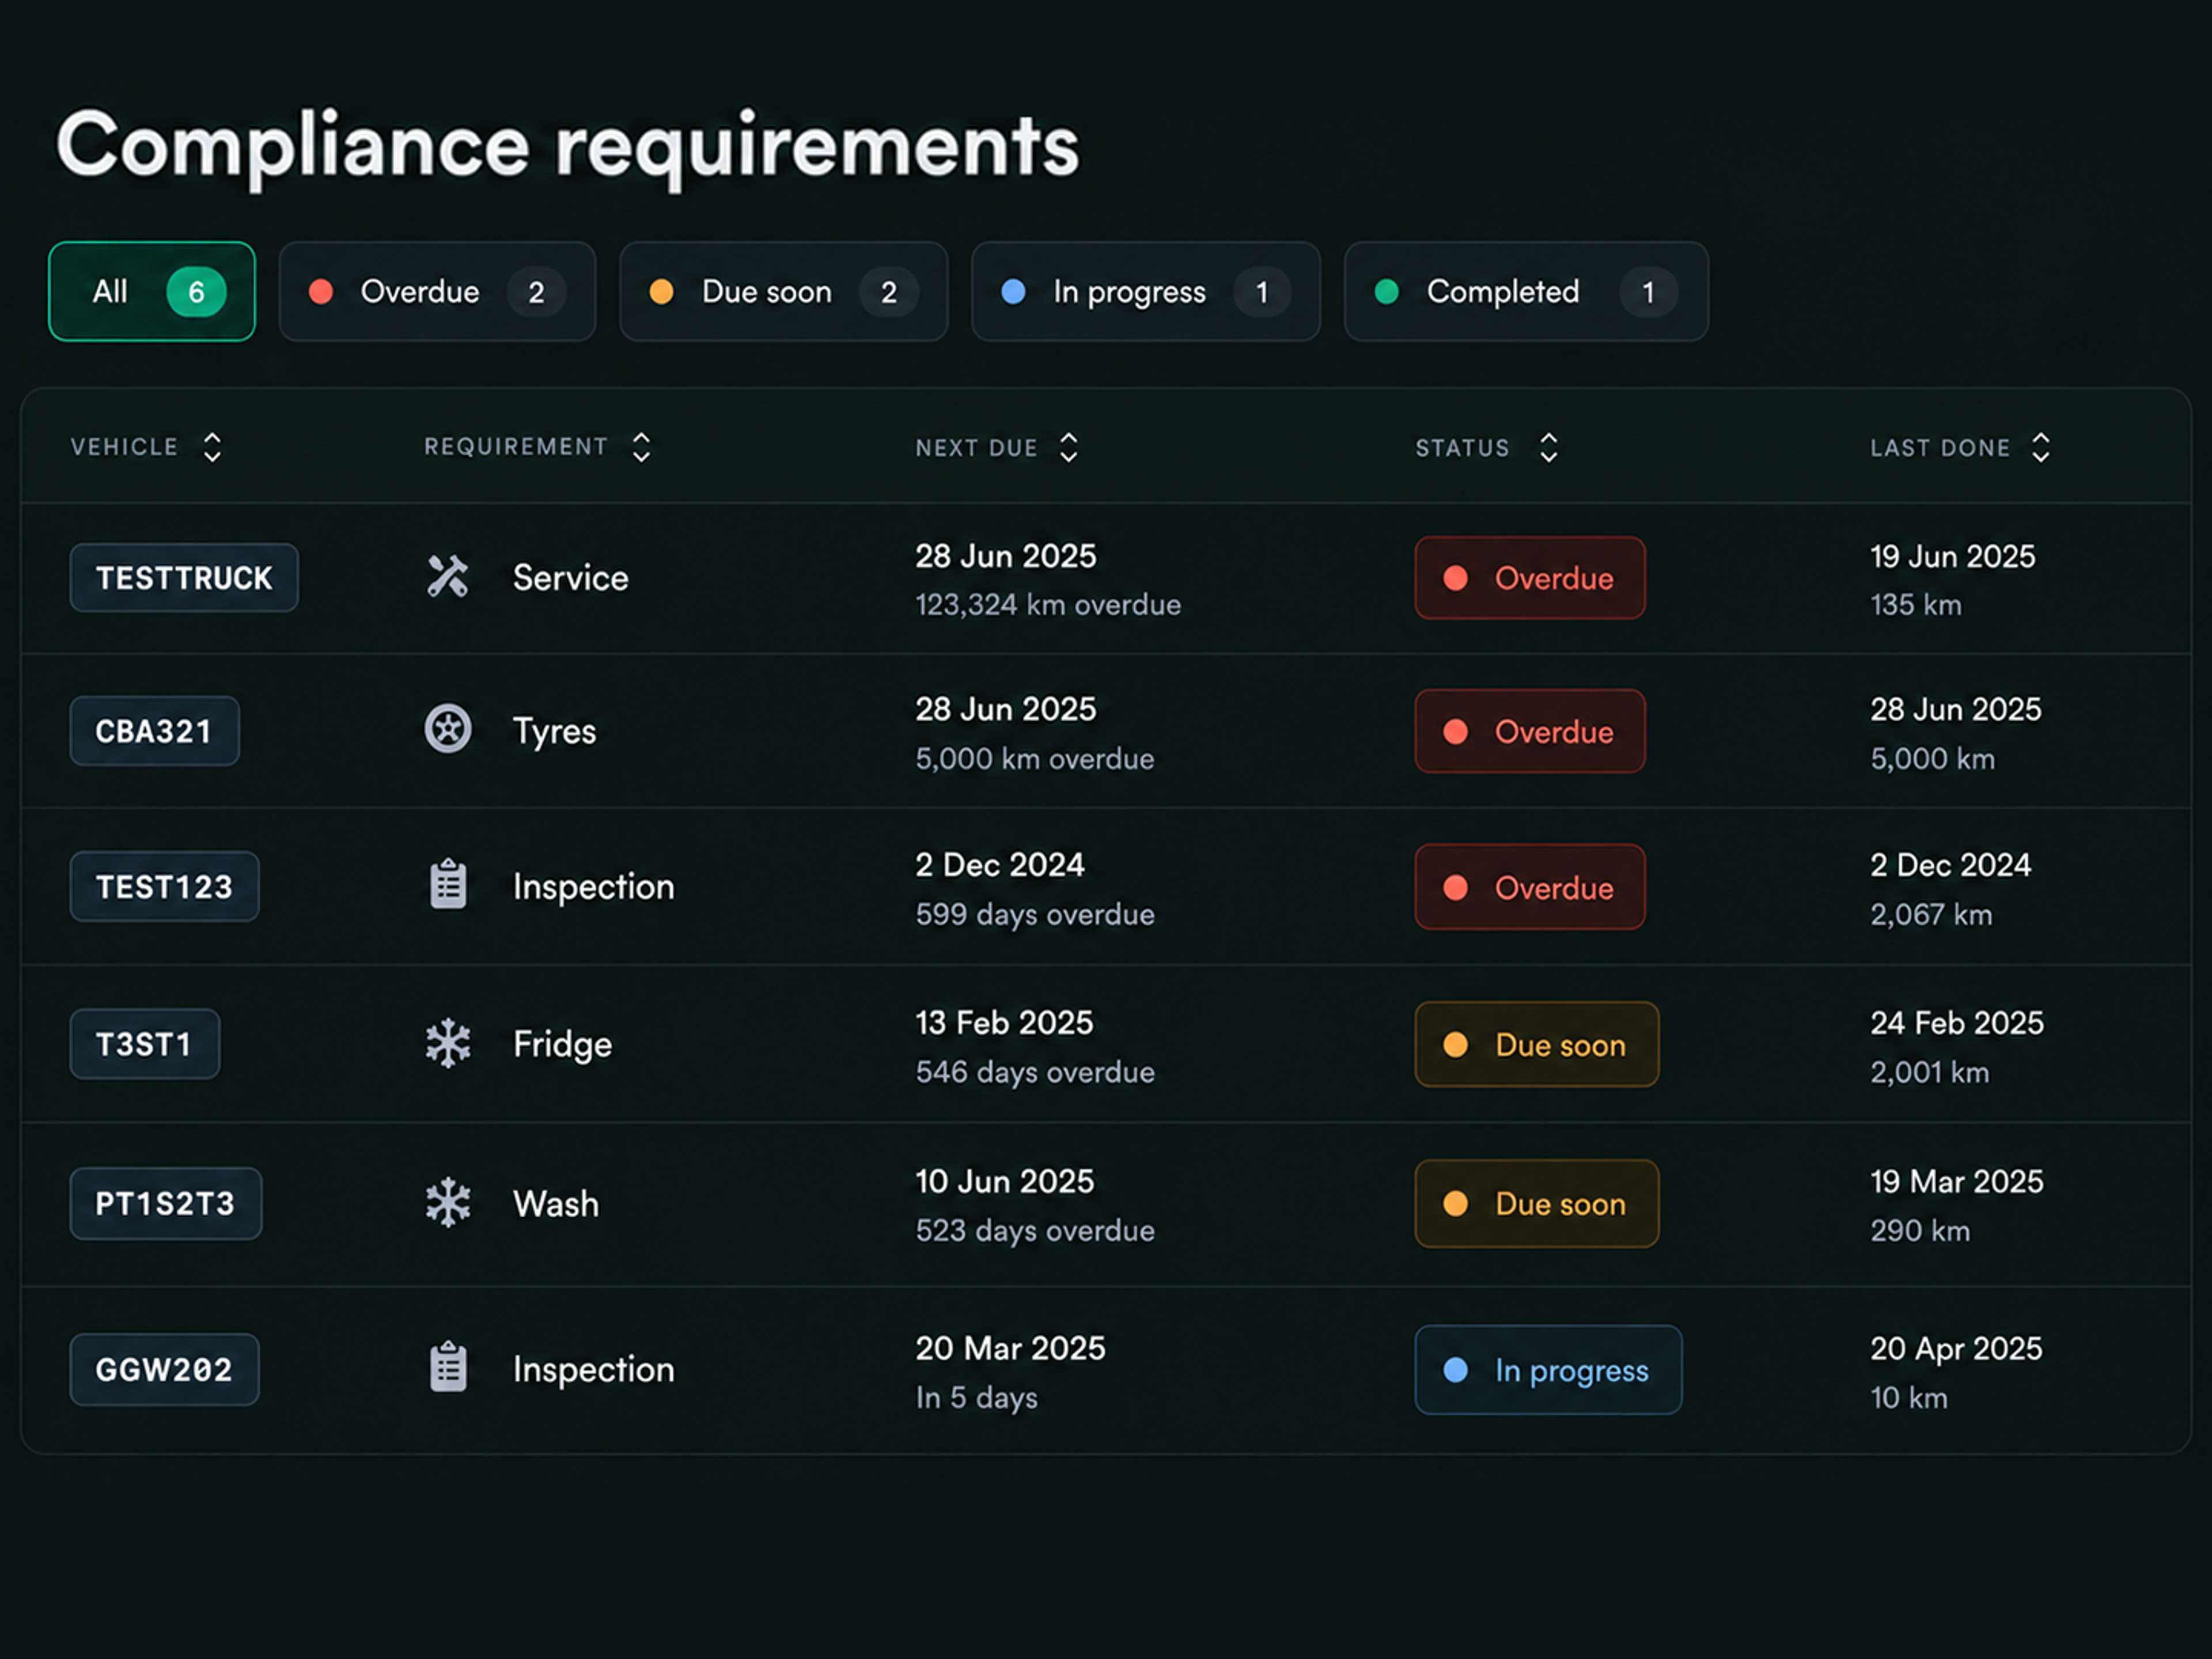Click the Overdue status badge for TEST123
This screenshot has height=1659, width=2212.
pos(1529,887)
